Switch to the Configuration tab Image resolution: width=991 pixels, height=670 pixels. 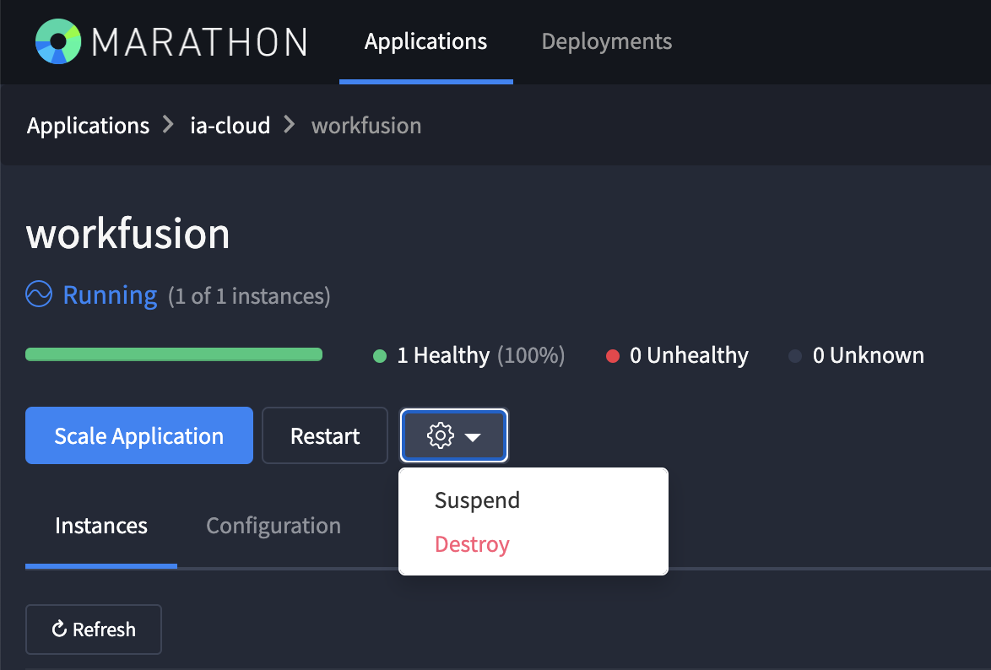pos(273,526)
